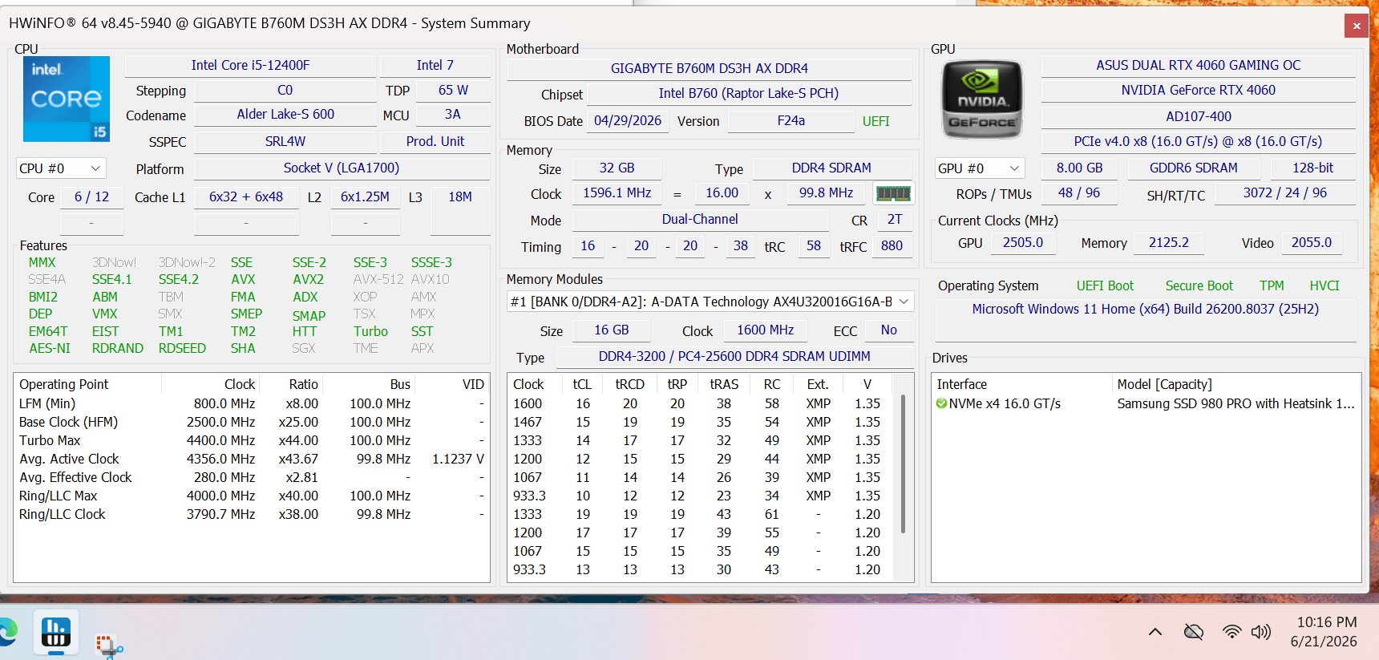The width and height of the screenshot is (1379, 660).
Task: Click the BIOS version F24a
Action: 791,121
